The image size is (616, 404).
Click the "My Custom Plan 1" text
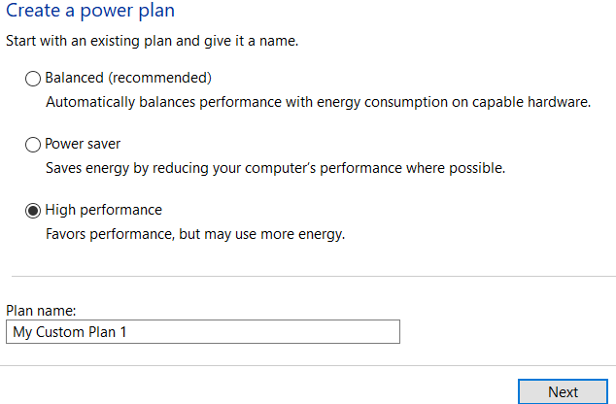[x=71, y=332]
